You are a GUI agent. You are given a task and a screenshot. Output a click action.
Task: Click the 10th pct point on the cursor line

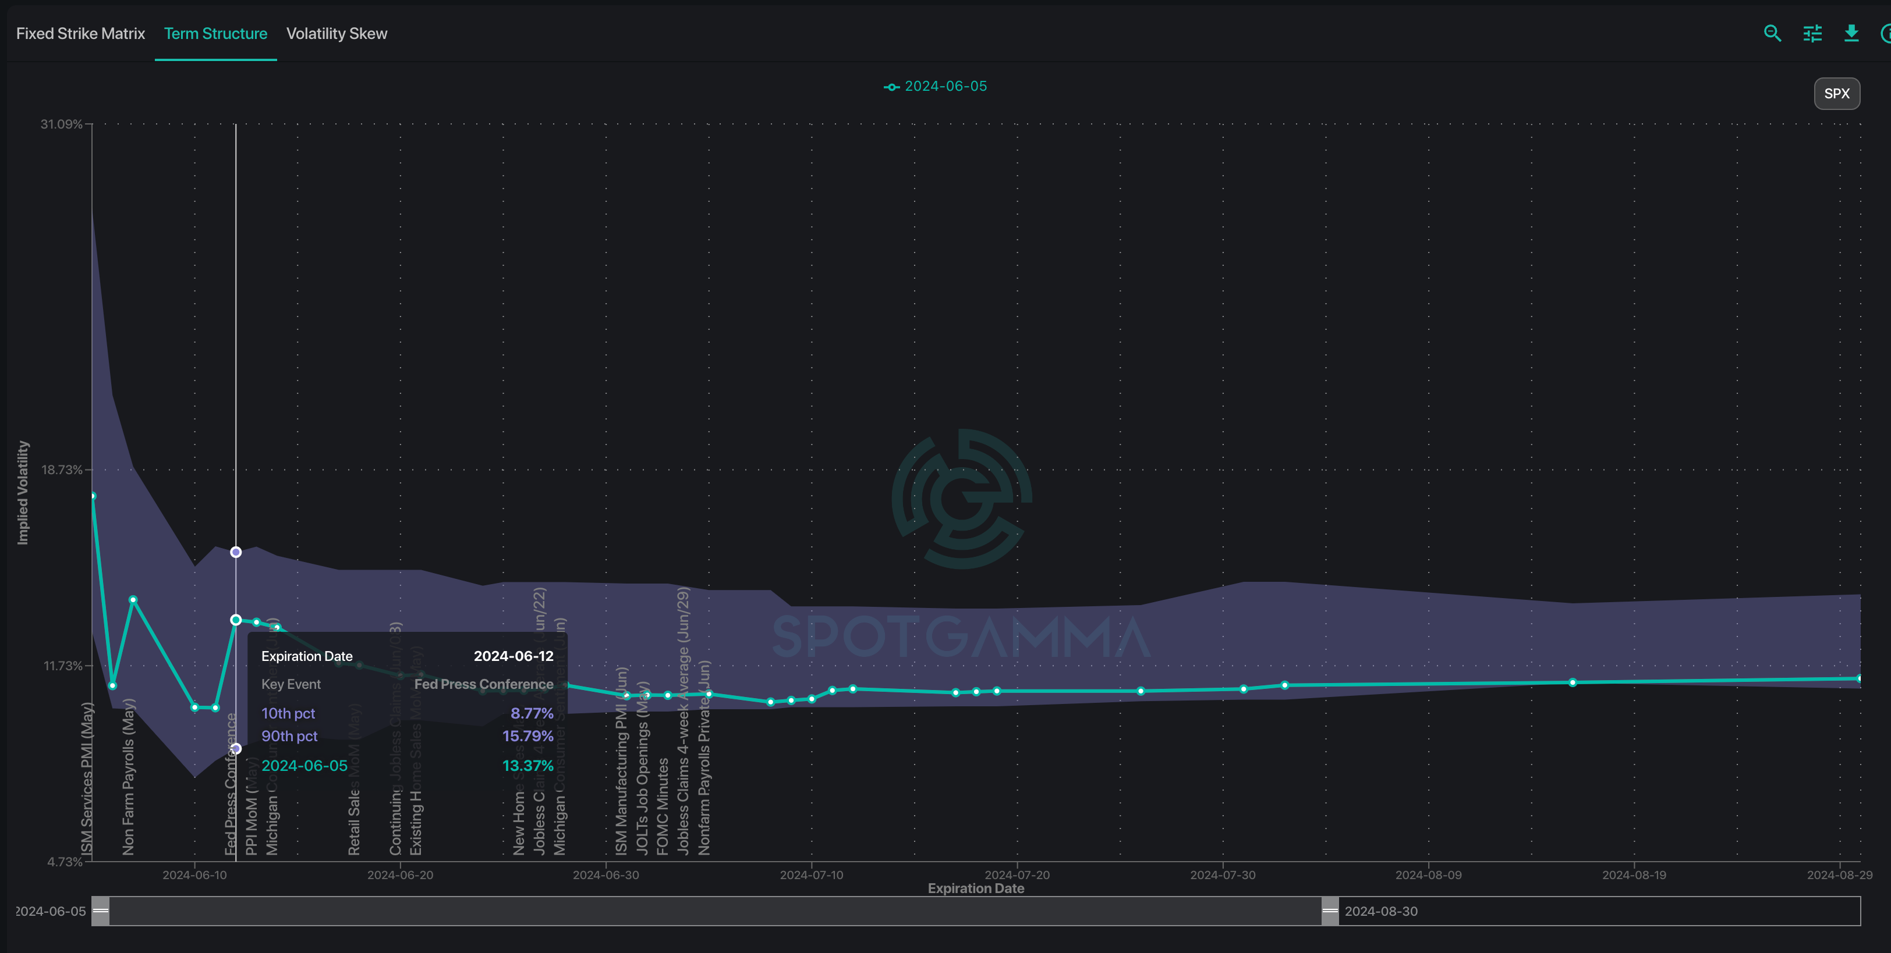click(236, 749)
